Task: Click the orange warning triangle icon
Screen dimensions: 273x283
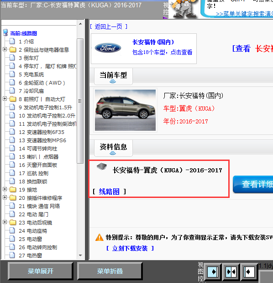Action: click(99, 238)
